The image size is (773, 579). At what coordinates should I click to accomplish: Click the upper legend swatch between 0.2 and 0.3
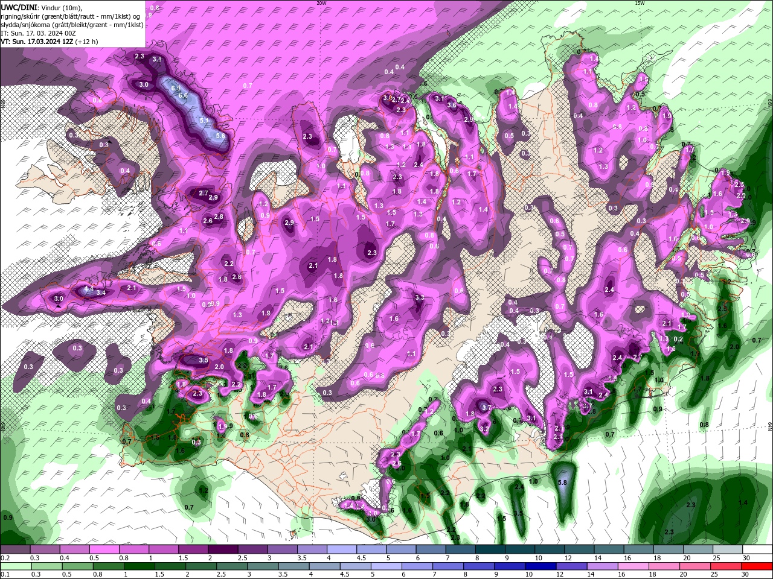point(15,549)
